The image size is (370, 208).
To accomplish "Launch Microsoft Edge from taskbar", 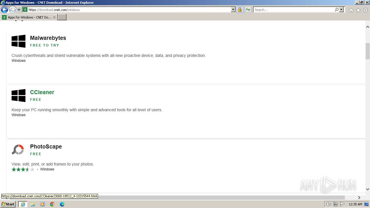I will pyautogui.click(x=62, y=204).
